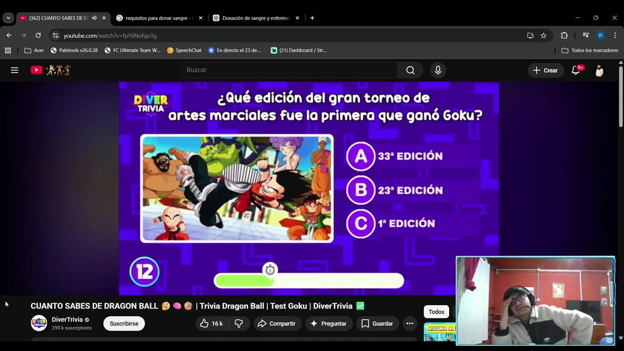Open Paletools v26.0.28 bookmark
Screen dimensions: 624x351
(x=74, y=50)
